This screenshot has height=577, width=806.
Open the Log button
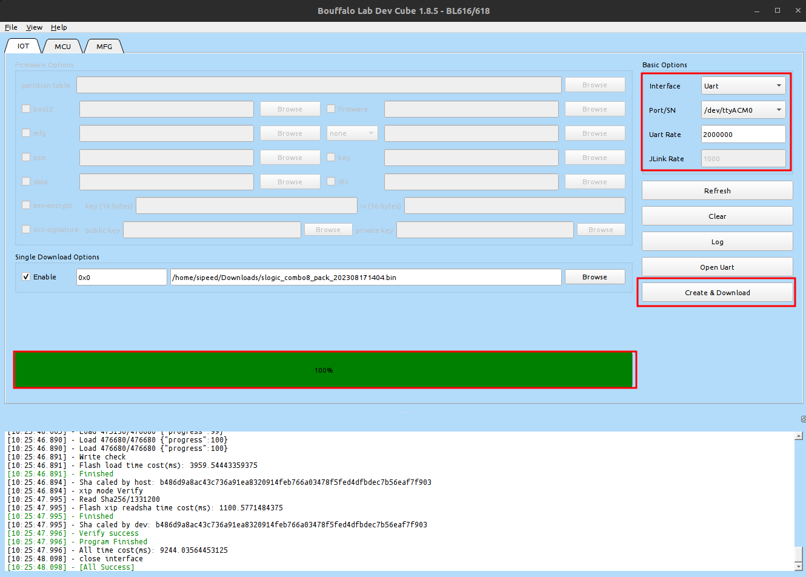coord(717,241)
